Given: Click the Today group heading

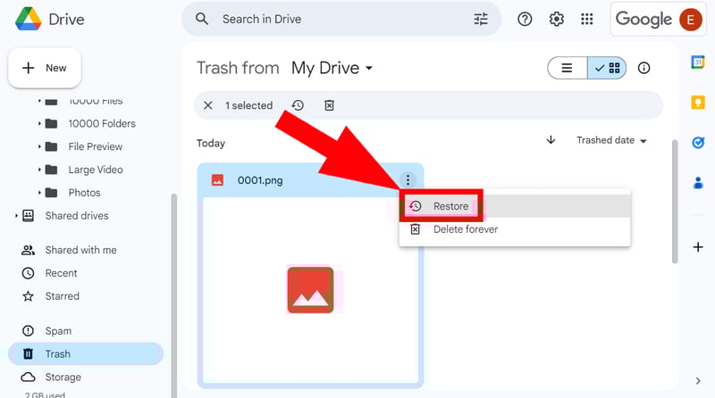Looking at the screenshot, I should pos(211,144).
